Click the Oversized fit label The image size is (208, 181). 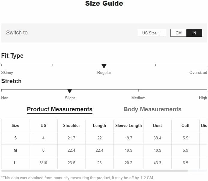[198, 72]
